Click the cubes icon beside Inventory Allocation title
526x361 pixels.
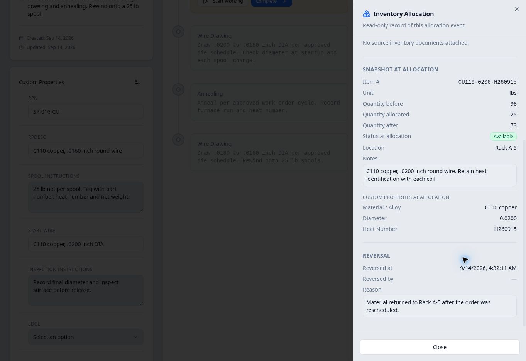(367, 14)
